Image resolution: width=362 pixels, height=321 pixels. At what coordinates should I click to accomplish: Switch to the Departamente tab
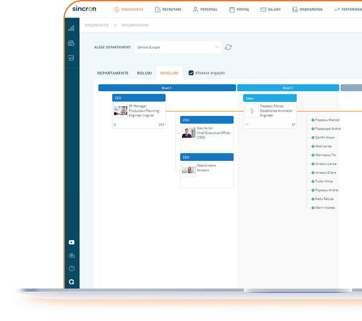(x=113, y=73)
